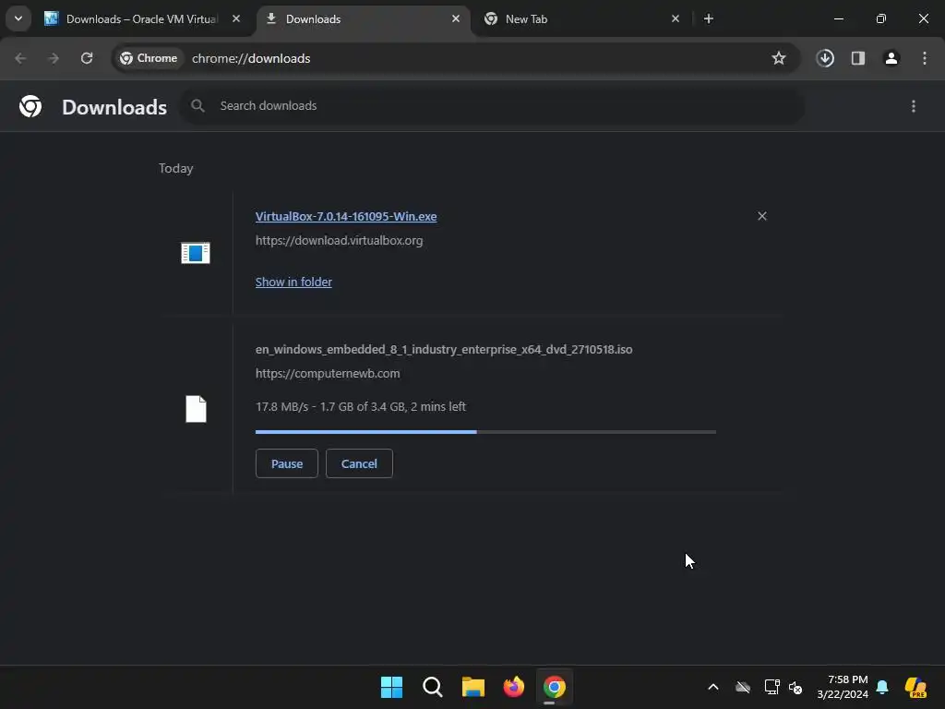The height and width of the screenshot is (709, 945).
Task: Click the Chrome site info chip
Action: coord(149,58)
